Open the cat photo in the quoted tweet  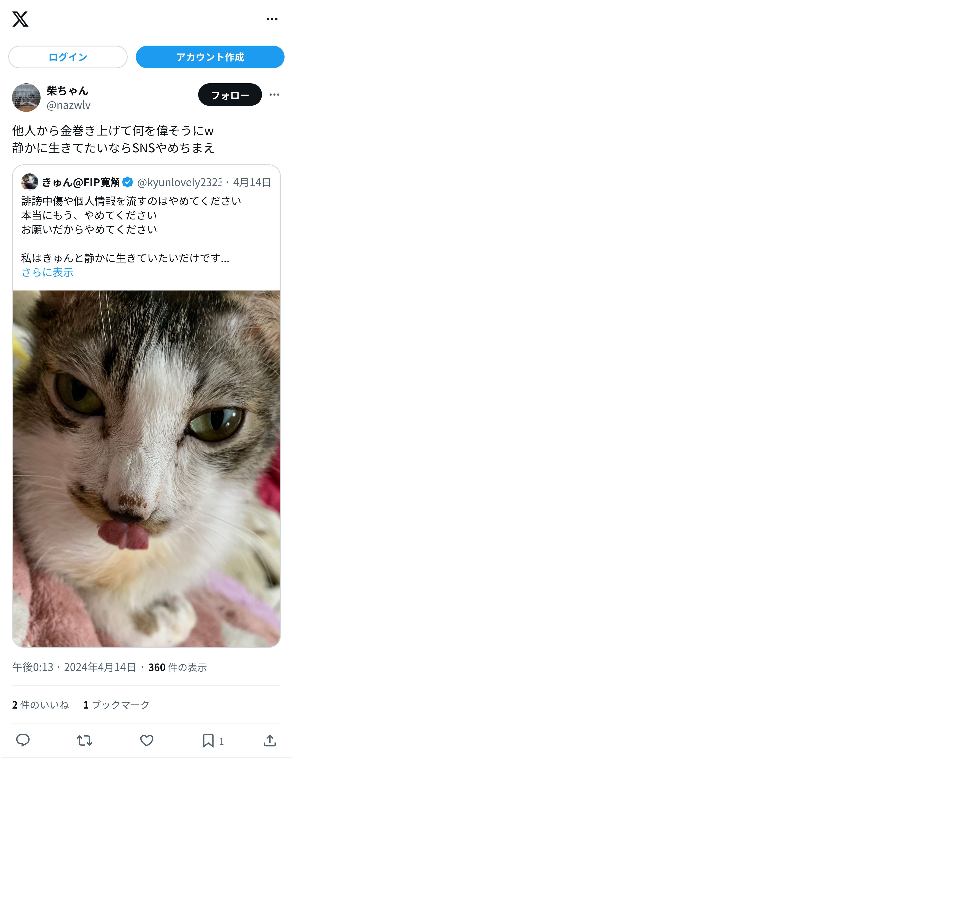pyautogui.click(x=146, y=469)
